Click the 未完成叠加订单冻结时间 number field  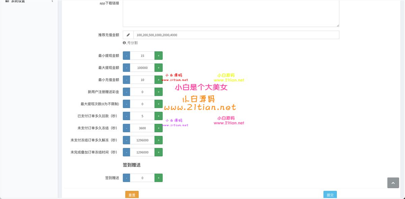point(142,152)
